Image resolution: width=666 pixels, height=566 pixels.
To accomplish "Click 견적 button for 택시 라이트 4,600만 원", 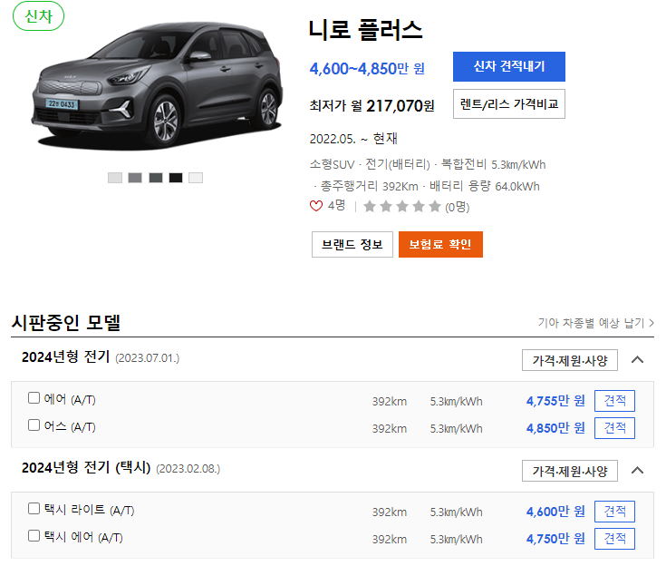I will point(614,512).
